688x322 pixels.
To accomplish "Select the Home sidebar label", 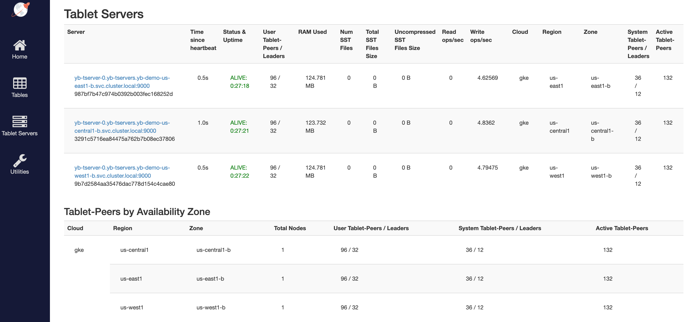I will coord(19,57).
